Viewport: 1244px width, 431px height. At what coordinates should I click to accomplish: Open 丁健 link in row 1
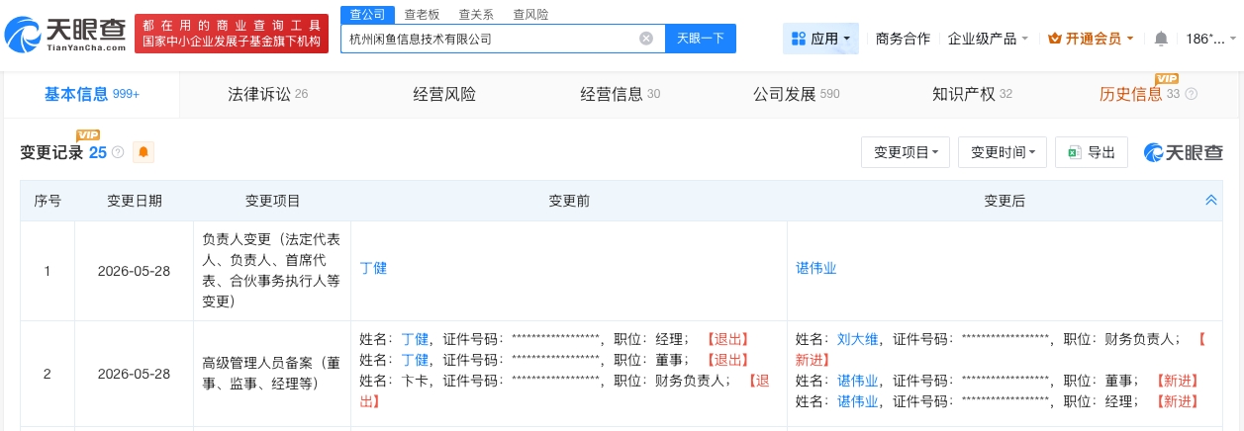point(373,269)
